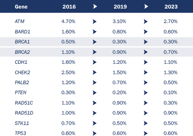193x136 pixels.
Task: Select BRCA2's 2019 value 0.90%
Action: [x=120, y=52]
